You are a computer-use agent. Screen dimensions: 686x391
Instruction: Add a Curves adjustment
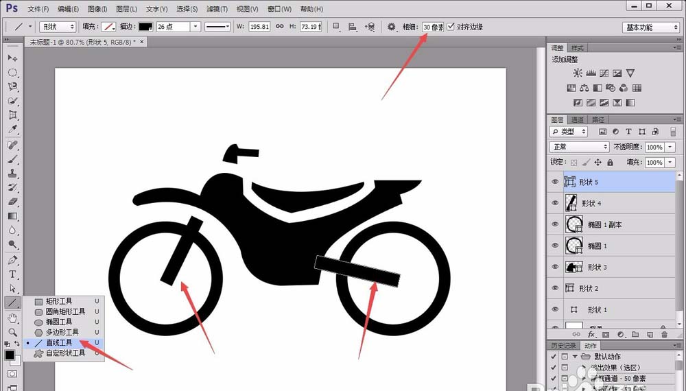[604, 73]
